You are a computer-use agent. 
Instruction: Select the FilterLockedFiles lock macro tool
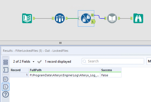tap(86, 18)
